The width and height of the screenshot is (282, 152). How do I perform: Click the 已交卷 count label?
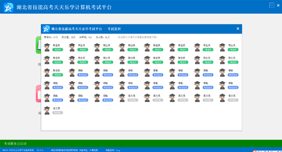[68, 37]
